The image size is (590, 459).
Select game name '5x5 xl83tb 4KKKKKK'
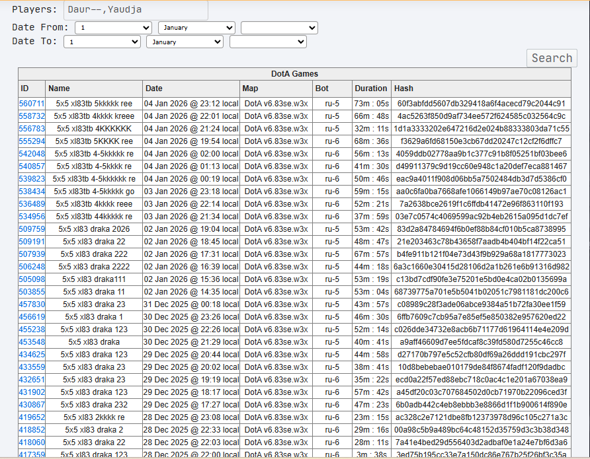pyautogui.click(x=94, y=129)
